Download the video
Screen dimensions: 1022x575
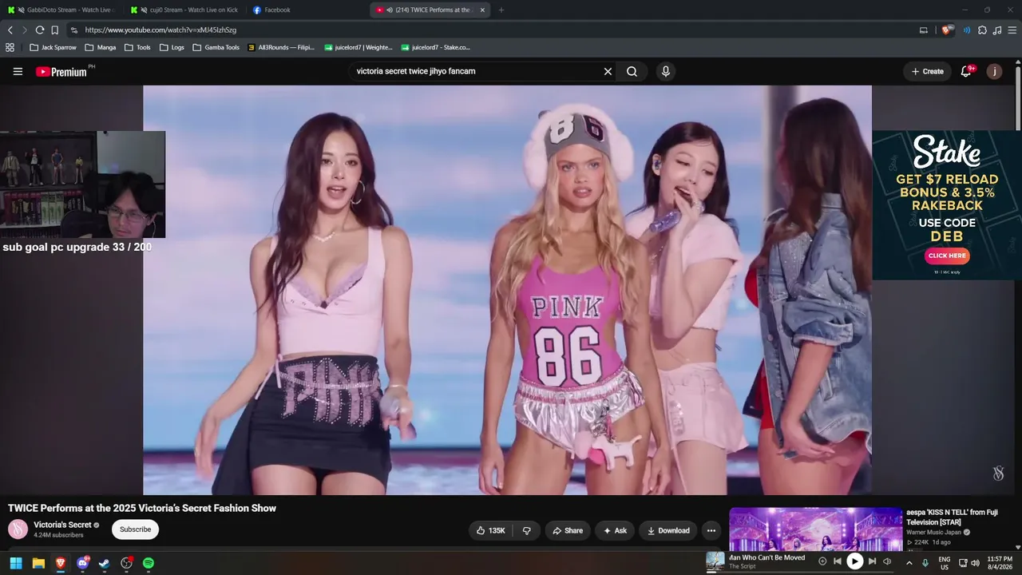tap(668, 530)
